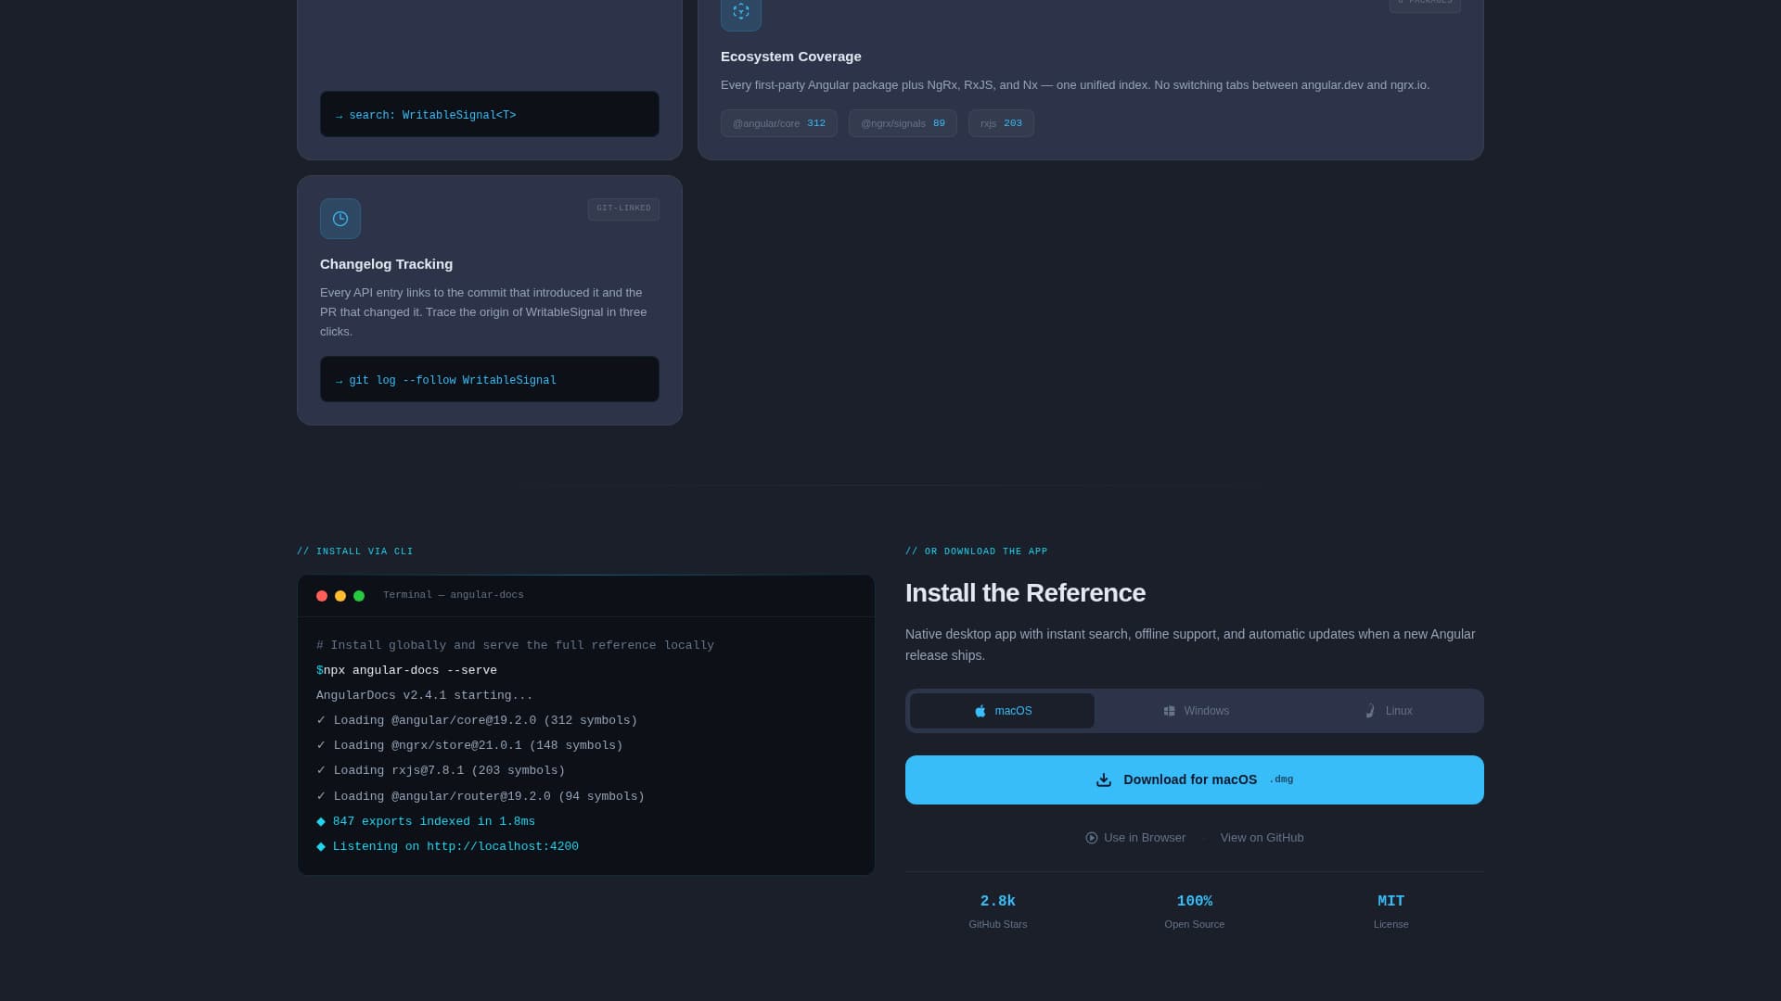
Task: Click the play icon beside Use in Browser
Action: coord(1091,838)
